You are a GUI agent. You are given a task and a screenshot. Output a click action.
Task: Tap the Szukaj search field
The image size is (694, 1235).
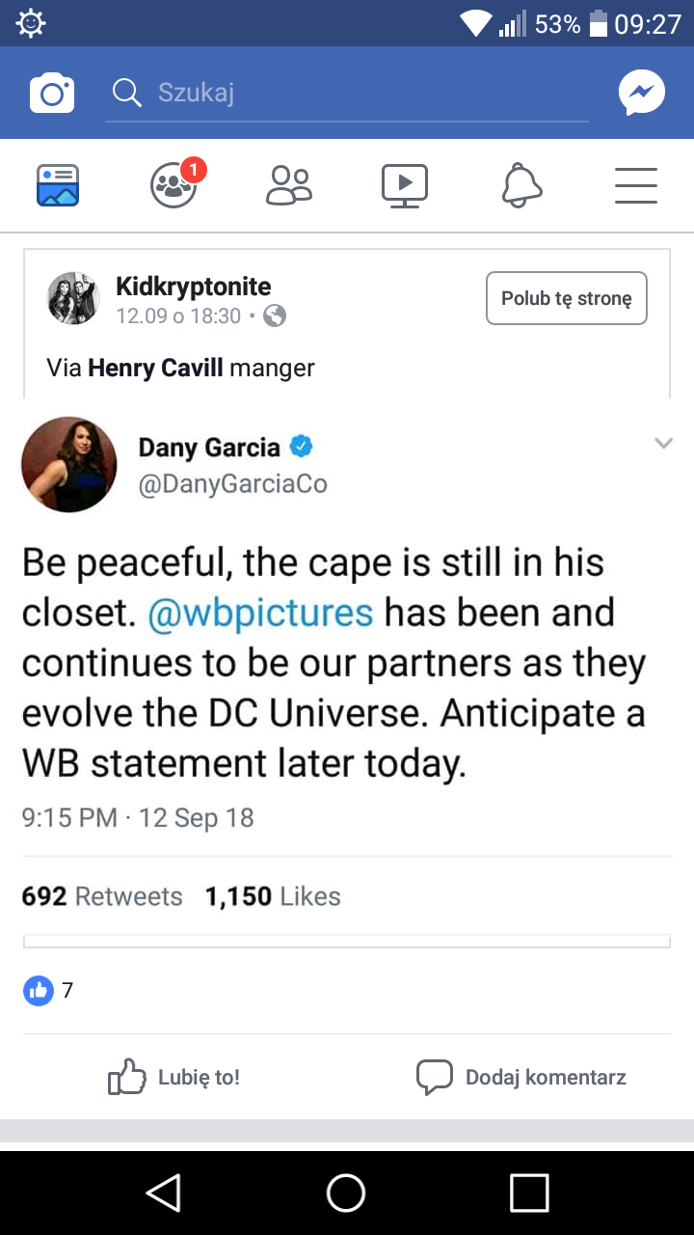click(x=347, y=93)
